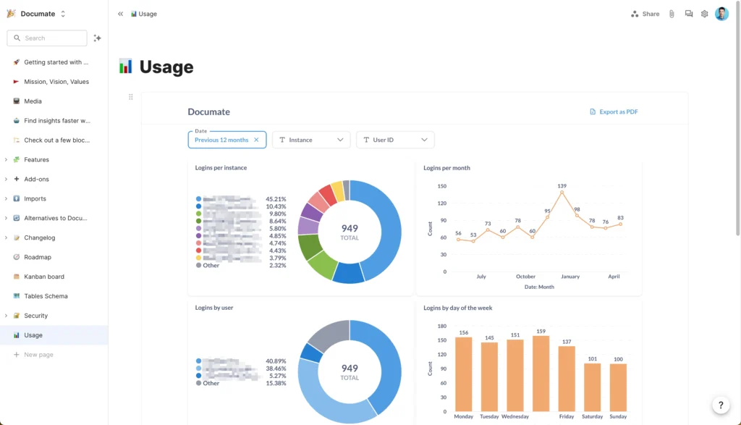The width and height of the screenshot is (741, 425).
Task: Expand the Features page tree
Action: click(x=6, y=160)
